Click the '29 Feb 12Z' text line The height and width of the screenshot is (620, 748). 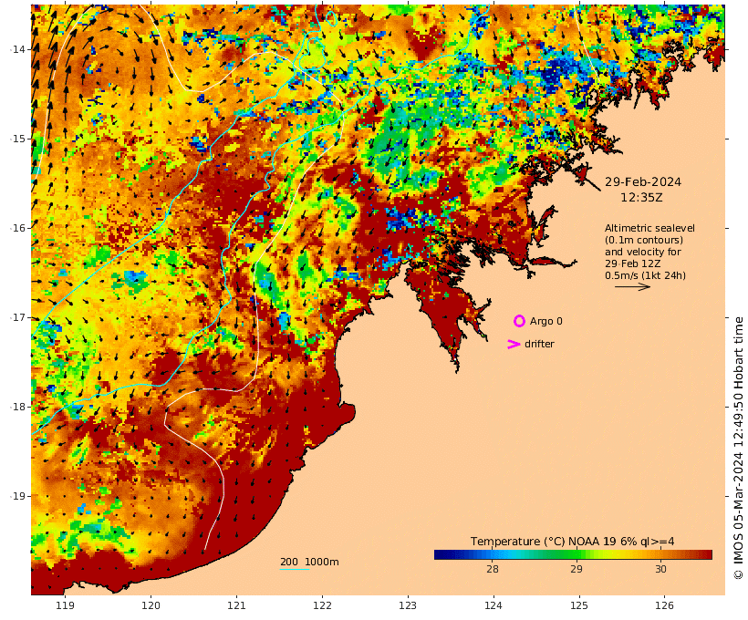tap(632, 263)
